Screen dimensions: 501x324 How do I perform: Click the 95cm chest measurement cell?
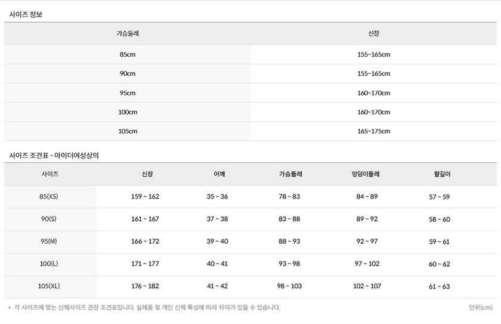pyautogui.click(x=127, y=93)
